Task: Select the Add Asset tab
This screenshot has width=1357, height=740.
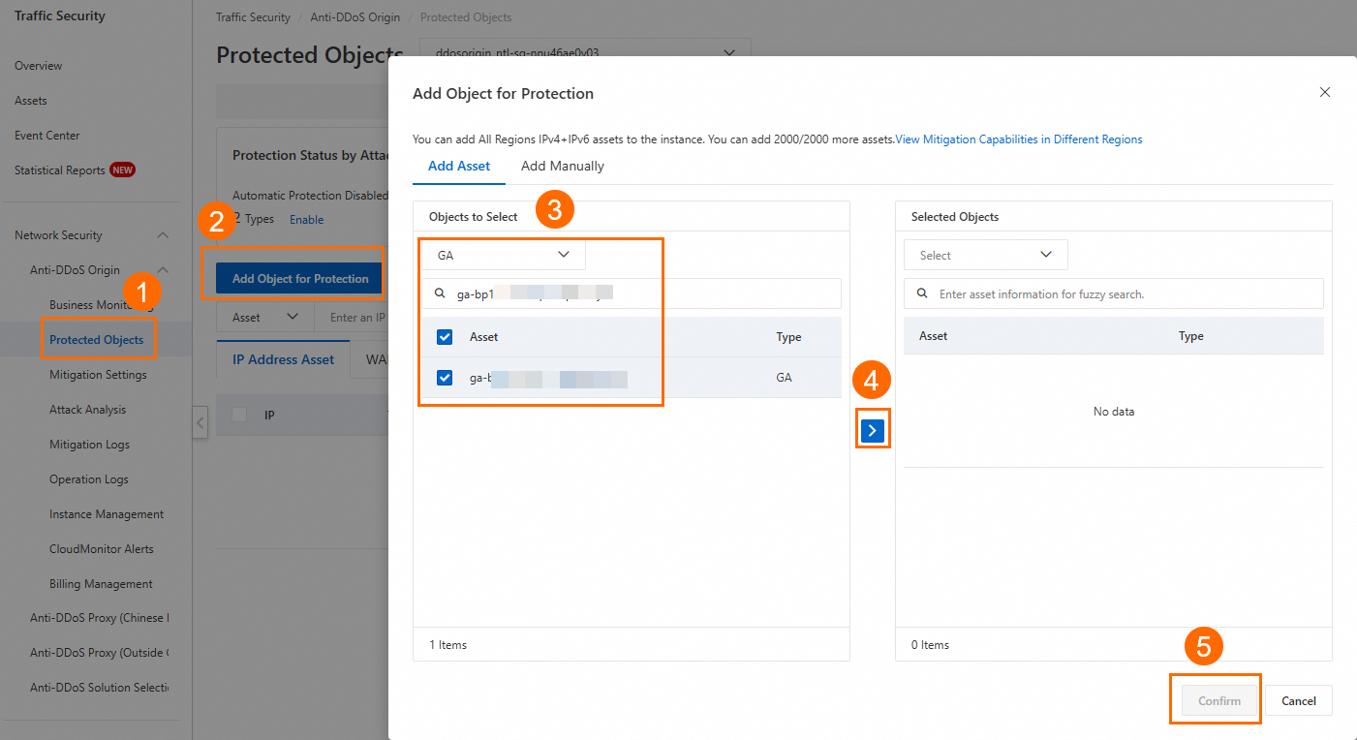Action: click(x=459, y=167)
